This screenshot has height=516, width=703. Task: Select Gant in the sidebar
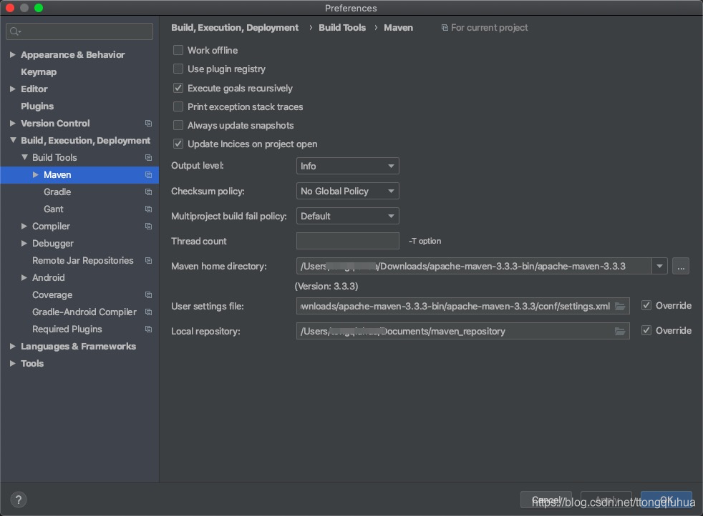pyautogui.click(x=54, y=209)
